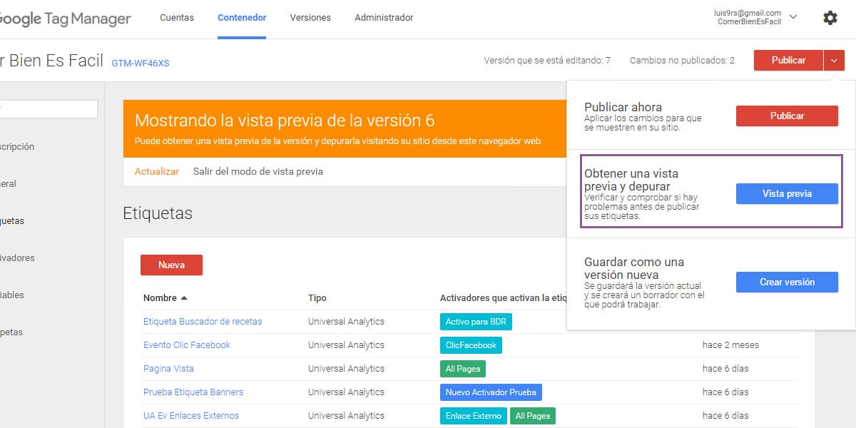Go to the Administrador tab
The width and height of the screenshot is (856, 428).
384,18
